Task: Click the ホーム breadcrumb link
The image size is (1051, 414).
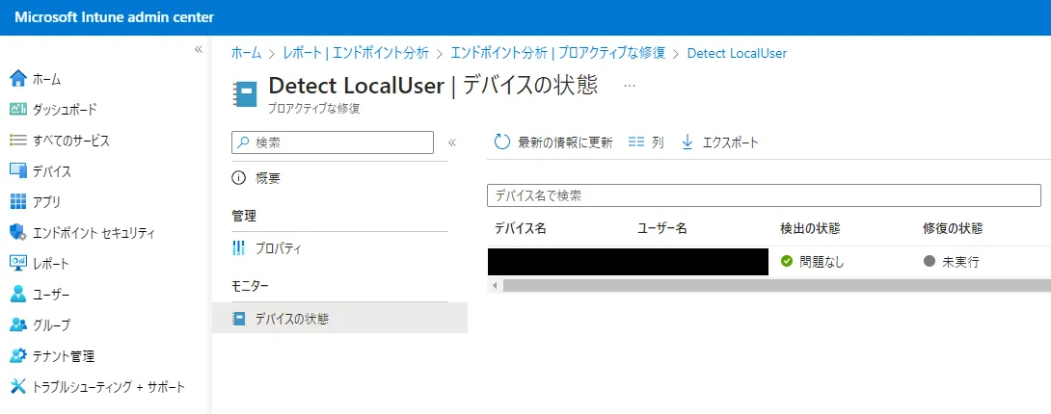Action: pos(246,53)
